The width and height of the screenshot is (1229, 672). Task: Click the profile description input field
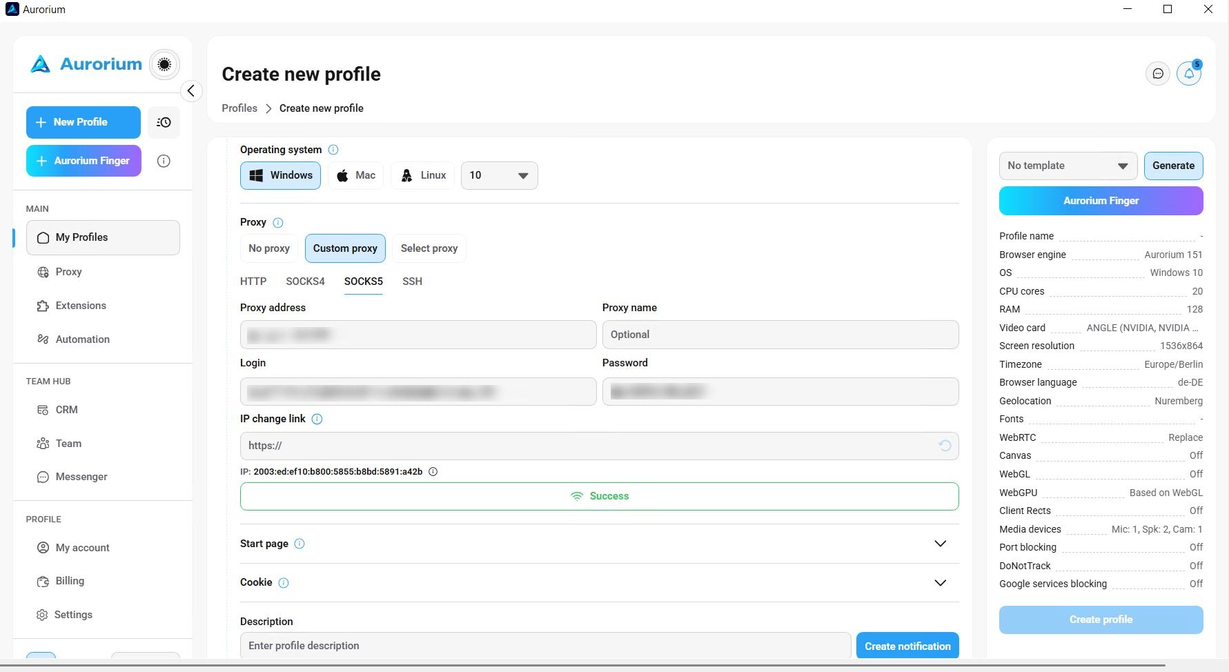(545, 646)
